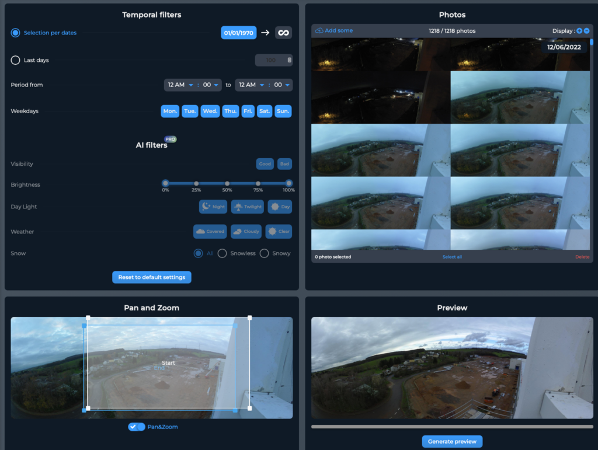
Task: Click Reset to default settings
Action: [151, 277]
